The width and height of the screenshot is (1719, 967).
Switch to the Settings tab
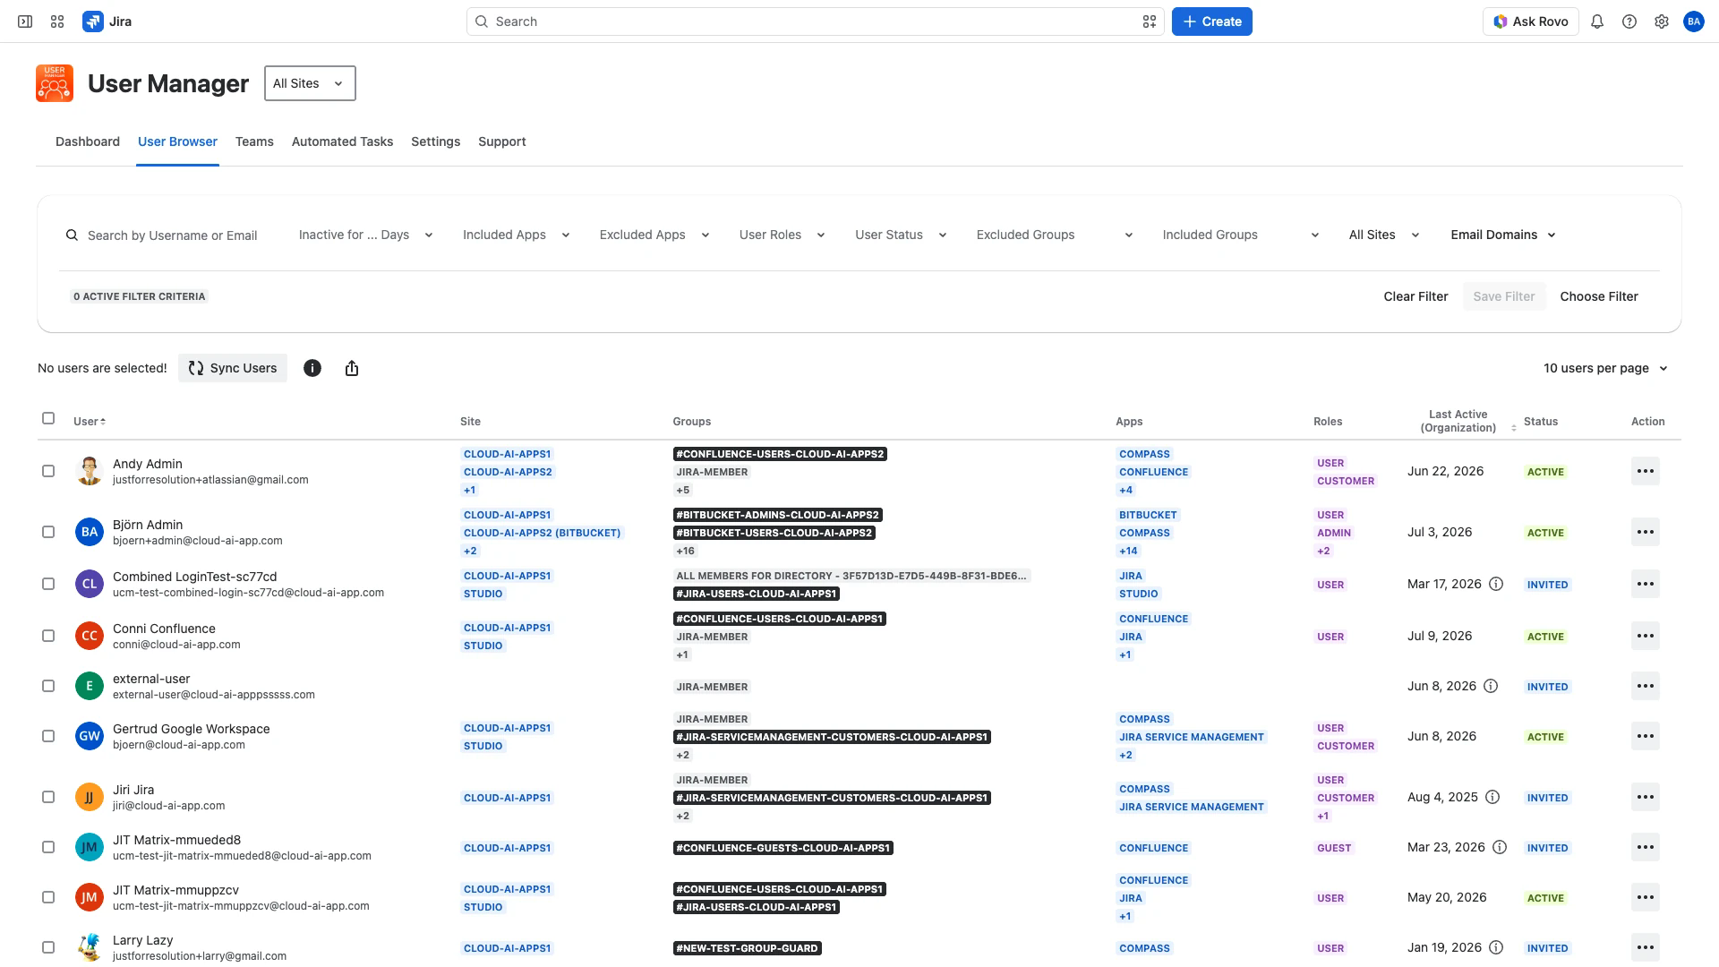(436, 141)
